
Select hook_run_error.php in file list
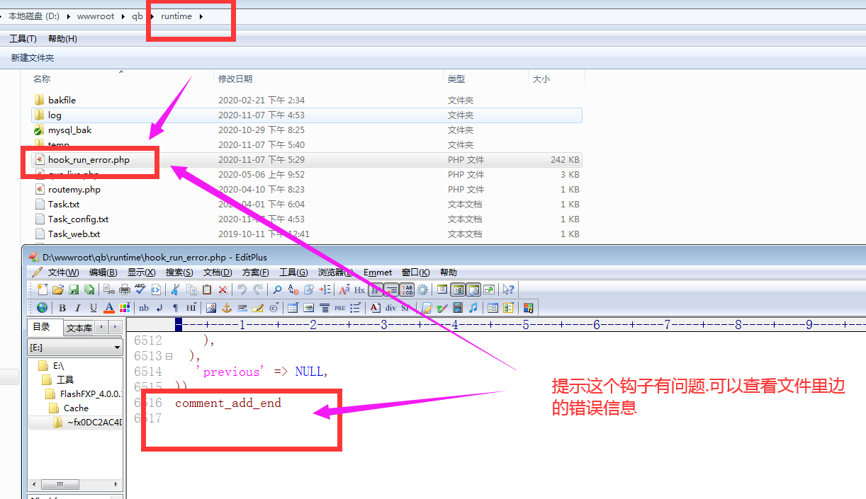(89, 160)
